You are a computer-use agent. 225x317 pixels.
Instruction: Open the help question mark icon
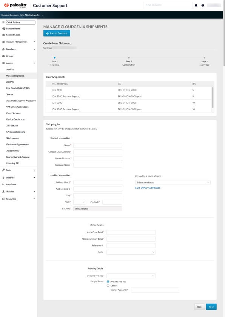click(x=203, y=5)
